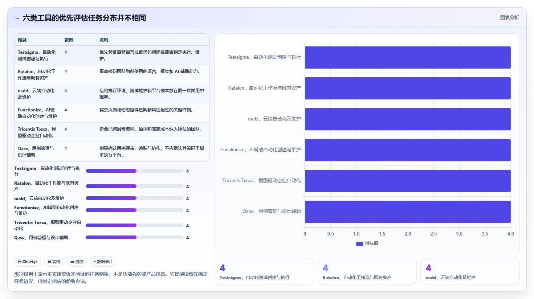
Task: Click the page title 六类工具的优先评估任务分布并不相同
Action: pyautogui.click(x=84, y=18)
